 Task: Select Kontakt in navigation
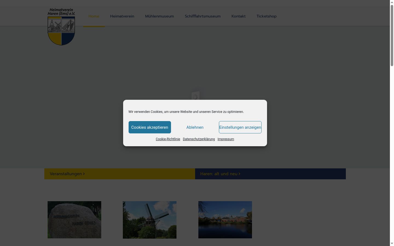click(x=239, y=16)
